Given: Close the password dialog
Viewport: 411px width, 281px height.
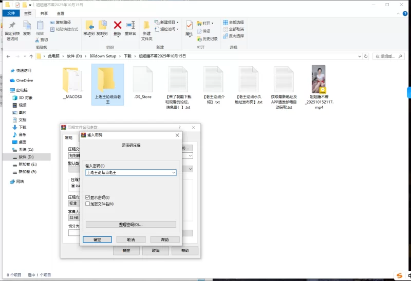Looking at the screenshot, I should (x=177, y=135).
